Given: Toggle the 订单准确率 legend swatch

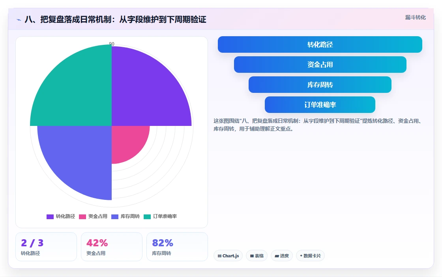Looking at the screenshot, I should 147,216.
